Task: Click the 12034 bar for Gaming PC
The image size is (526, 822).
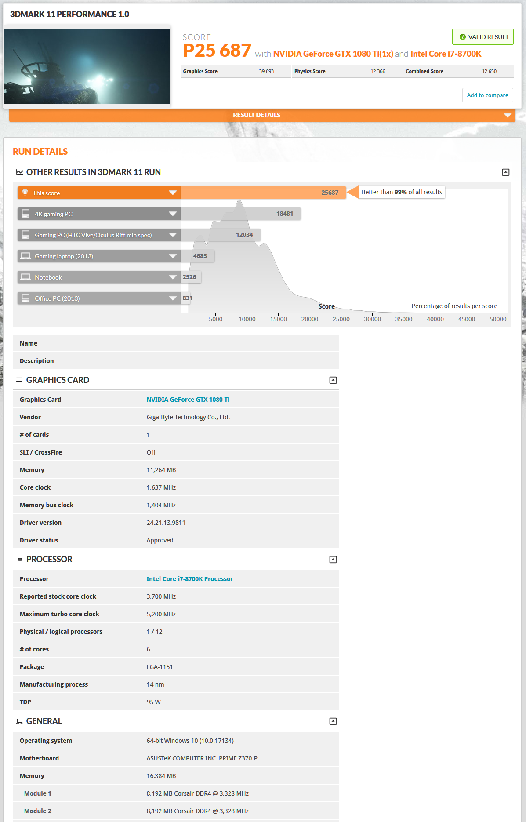Action: tap(221, 235)
